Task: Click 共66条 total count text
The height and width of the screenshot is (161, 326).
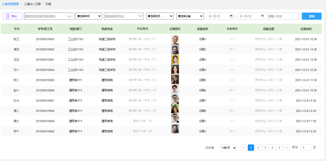Action: 210,148
